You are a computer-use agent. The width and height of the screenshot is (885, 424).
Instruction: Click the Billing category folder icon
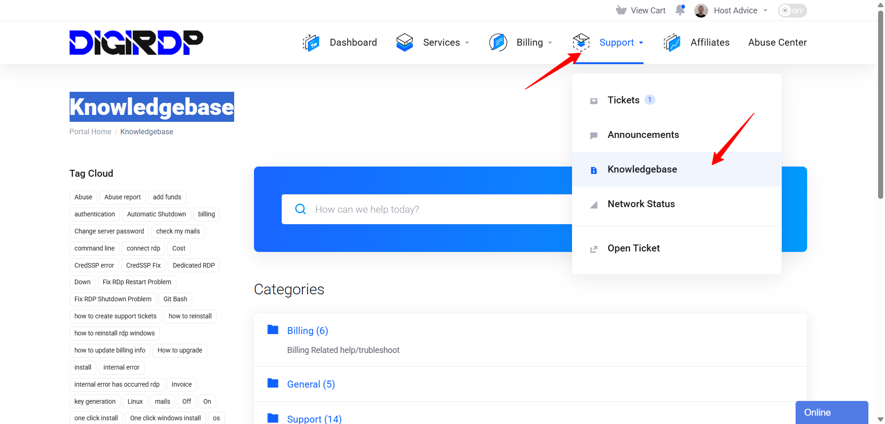coord(273,329)
